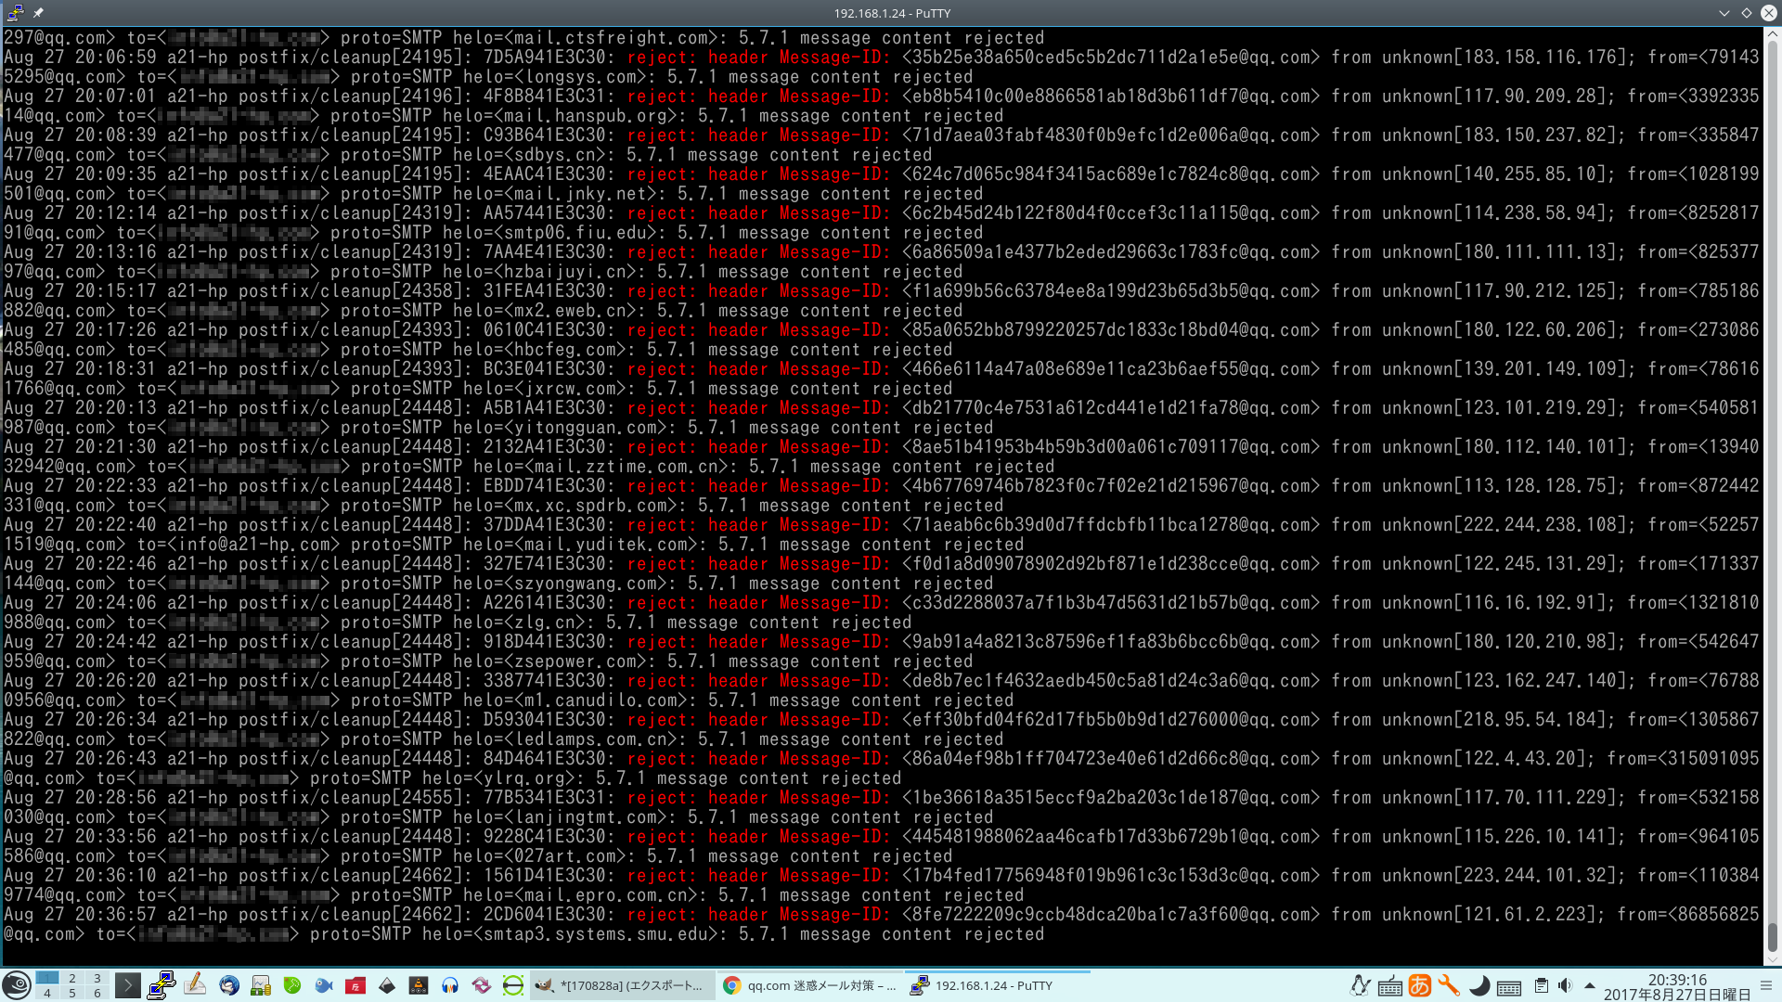Image resolution: width=1782 pixels, height=1002 pixels.
Task: Click log text to=<info@a21-hp.com>
Action: tap(239, 545)
